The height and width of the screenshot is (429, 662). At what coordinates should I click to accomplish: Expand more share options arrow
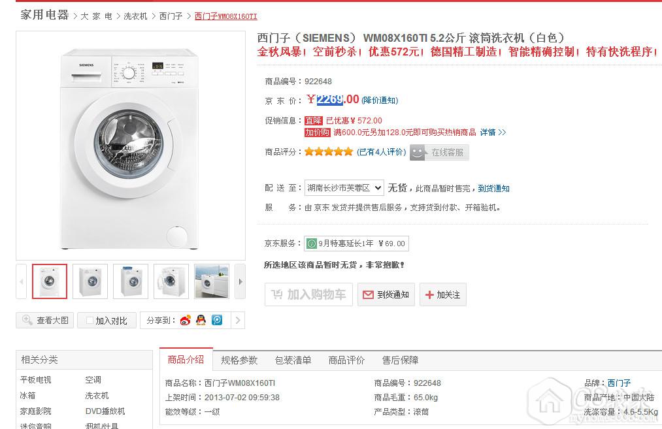238,320
